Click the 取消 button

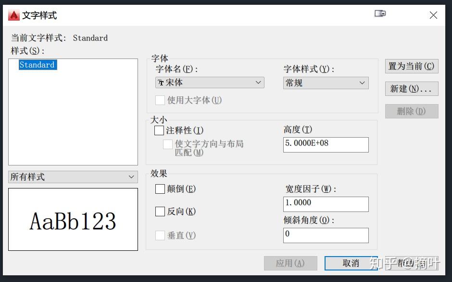point(351,263)
